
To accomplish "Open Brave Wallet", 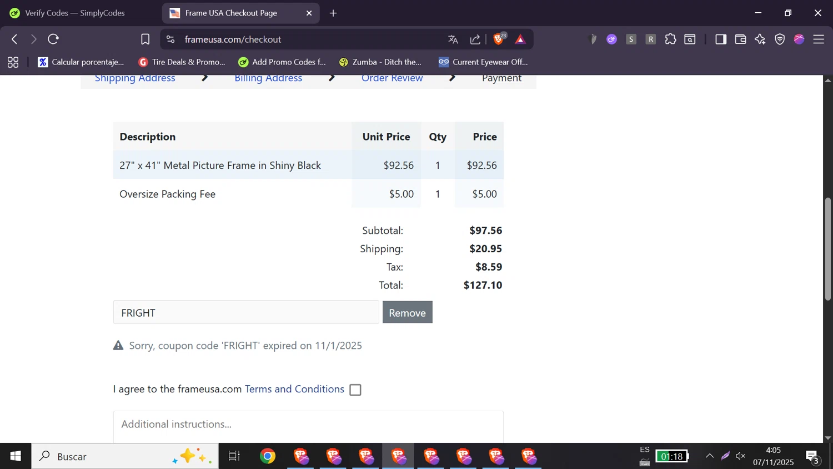I will 740,39.
